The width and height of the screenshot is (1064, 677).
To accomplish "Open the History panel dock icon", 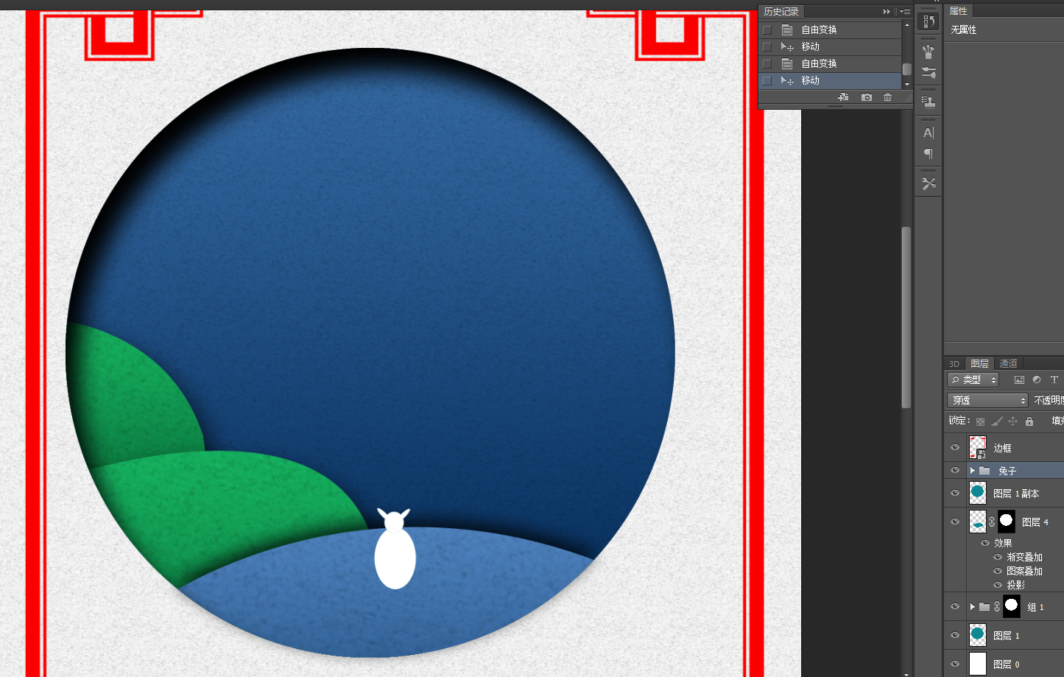I will tap(929, 21).
